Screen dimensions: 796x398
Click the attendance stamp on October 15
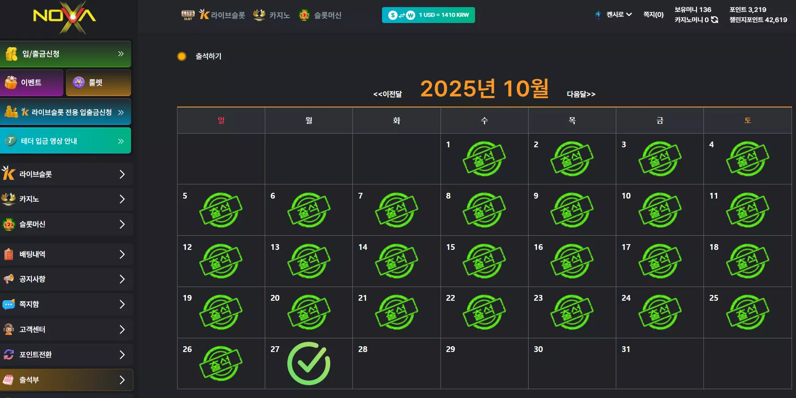(x=484, y=261)
